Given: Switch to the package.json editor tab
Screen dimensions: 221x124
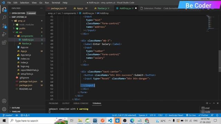Looking at the screenshot, I should click(57, 8).
